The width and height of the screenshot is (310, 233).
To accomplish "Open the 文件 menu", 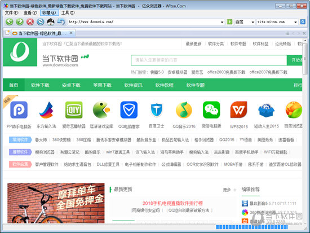I will pos(11,12).
